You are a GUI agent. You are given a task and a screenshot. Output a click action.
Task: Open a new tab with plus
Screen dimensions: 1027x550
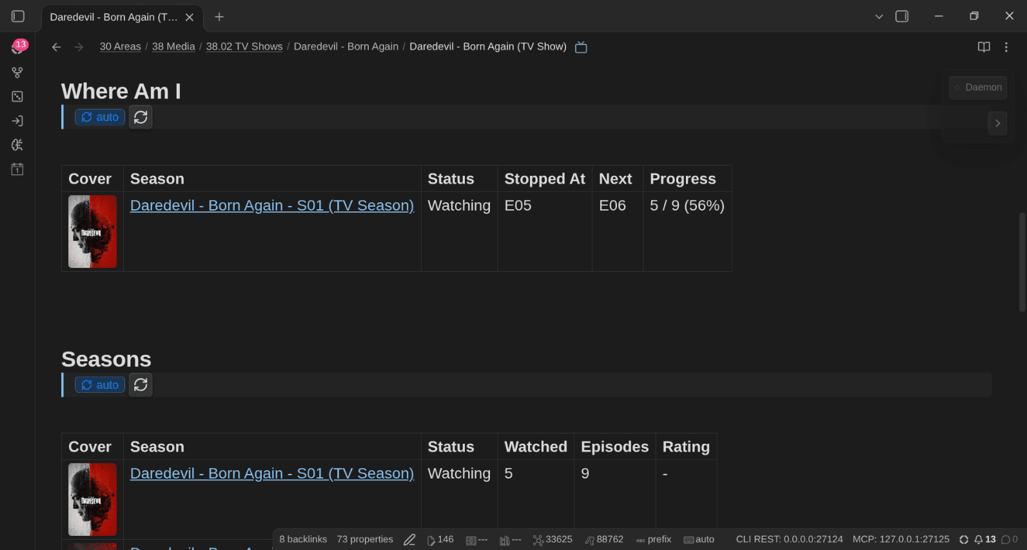(219, 17)
